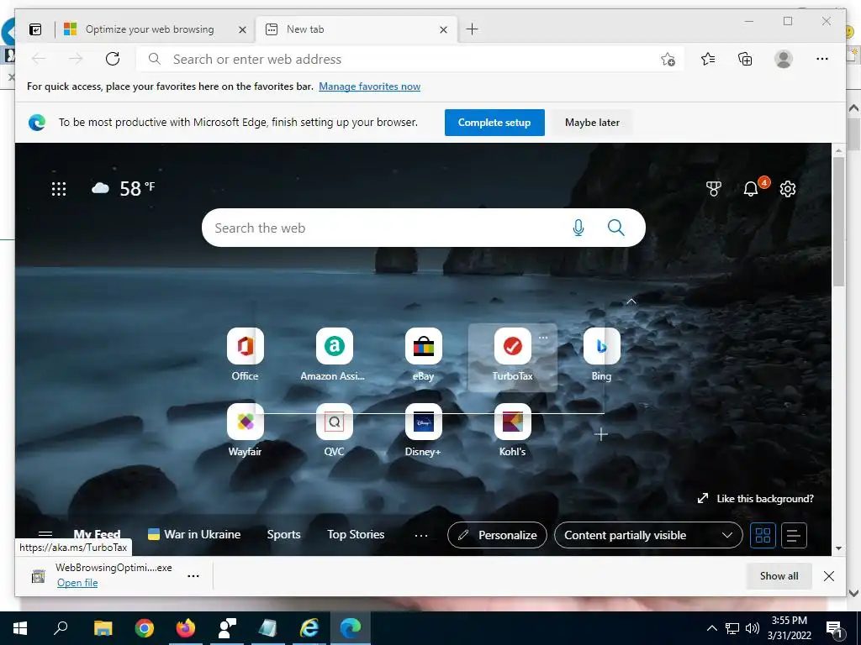Viewport: 861px width, 645px height.
Task: Select My Feed section
Action: coord(97,534)
